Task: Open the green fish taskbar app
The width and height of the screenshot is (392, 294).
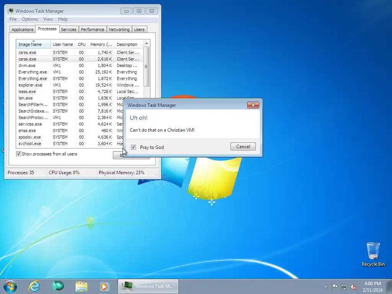Action: click(x=58, y=286)
